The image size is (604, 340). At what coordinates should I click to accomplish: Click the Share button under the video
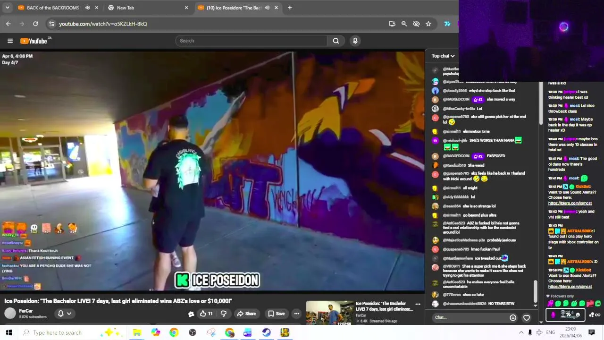point(246,314)
